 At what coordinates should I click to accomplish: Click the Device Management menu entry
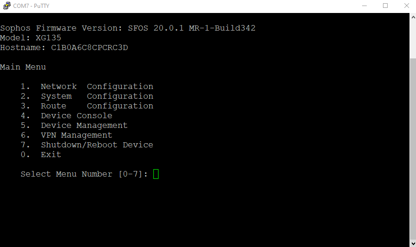pos(84,126)
